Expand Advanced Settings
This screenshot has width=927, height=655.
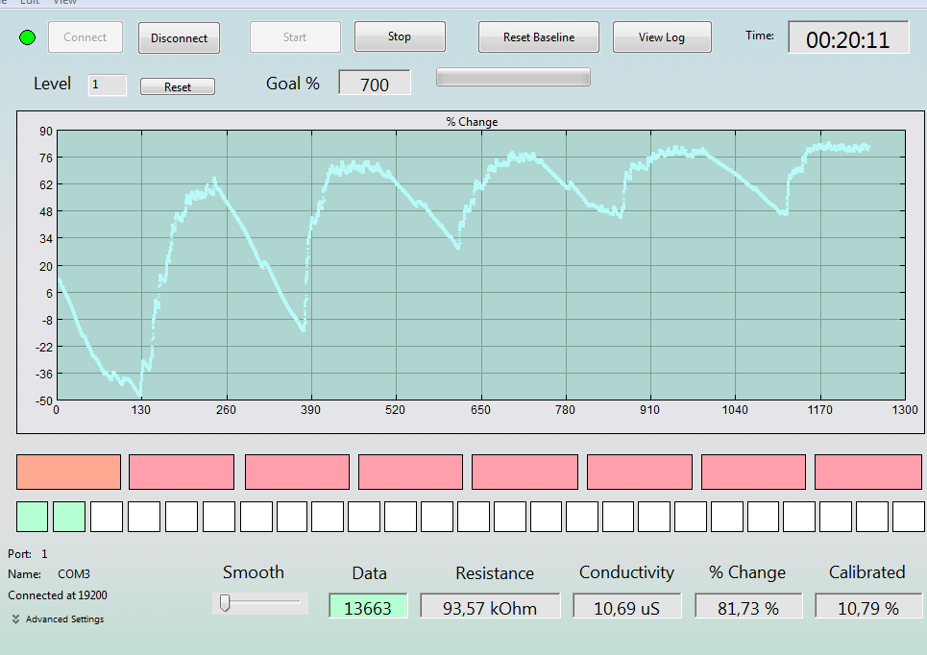coord(58,619)
